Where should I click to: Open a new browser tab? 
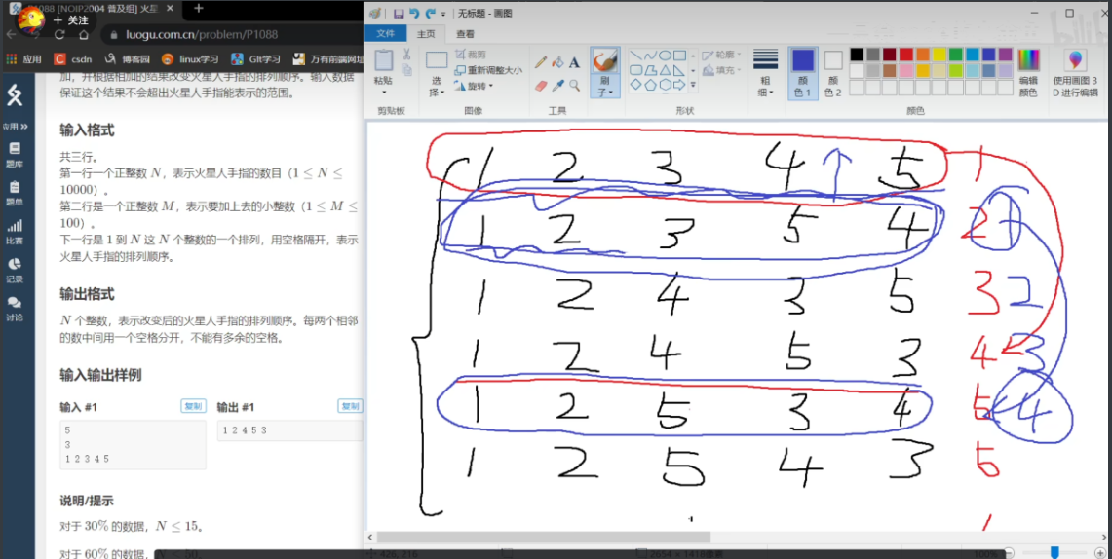pyautogui.click(x=199, y=8)
